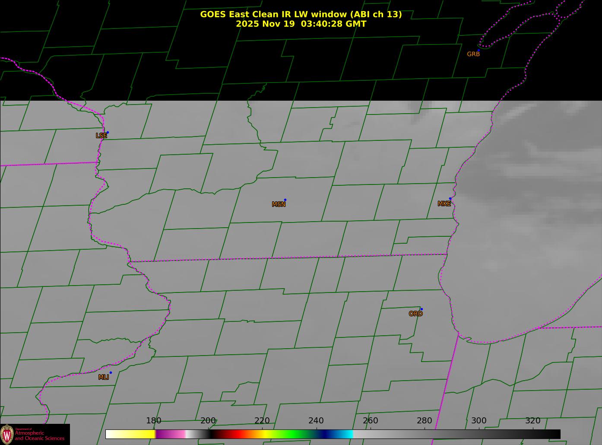Screen dimensions: 602x445
Task: Click the 300 colorbar tick label
Action: pyautogui.click(x=478, y=421)
